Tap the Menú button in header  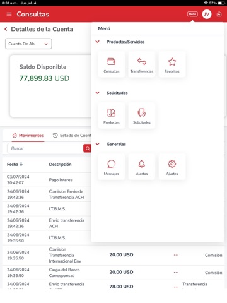pyautogui.click(x=192, y=14)
